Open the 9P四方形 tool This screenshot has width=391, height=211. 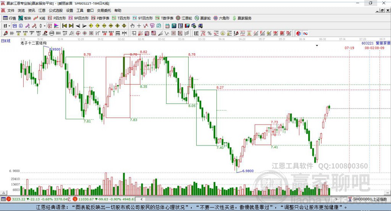click(79, 18)
